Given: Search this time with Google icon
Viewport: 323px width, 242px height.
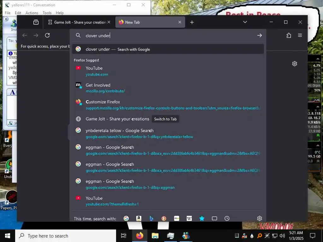Looking at the screenshot, I should (x=126, y=218).
